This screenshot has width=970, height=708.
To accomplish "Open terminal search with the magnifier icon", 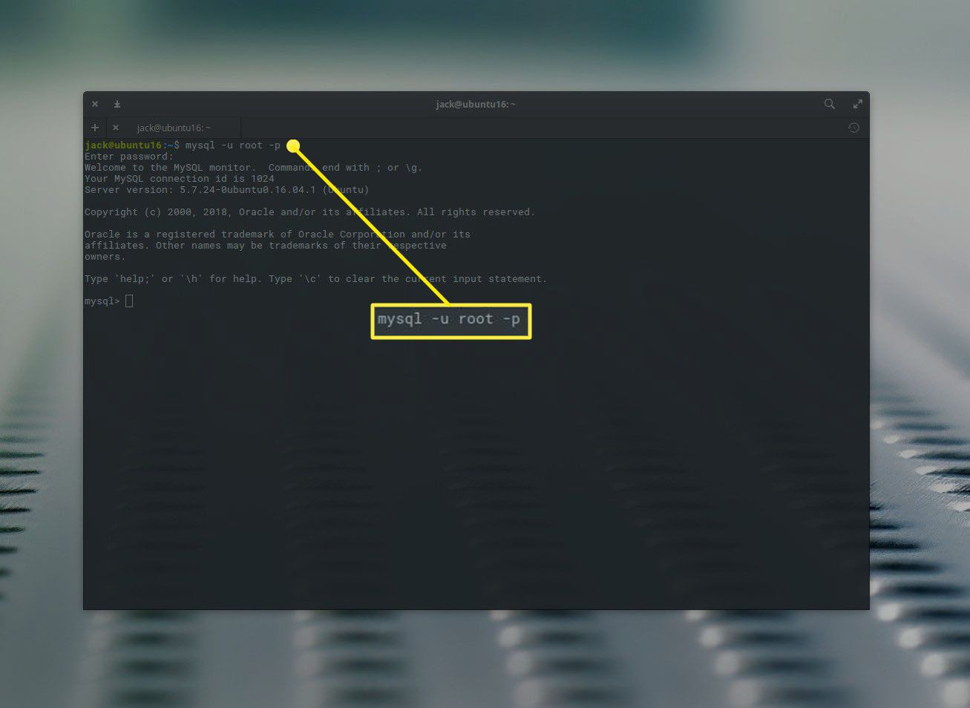I will tap(830, 104).
